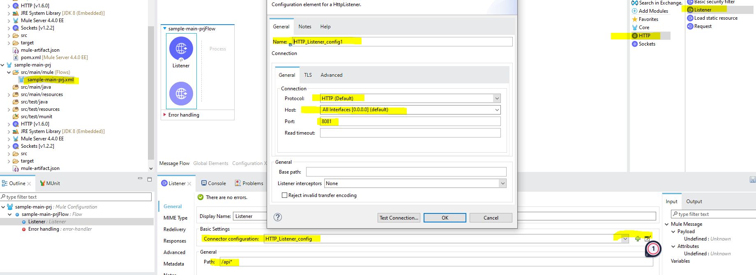This screenshot has height=275, width=756.
Task: Open the Responses properties section
Action: [175, 241]
